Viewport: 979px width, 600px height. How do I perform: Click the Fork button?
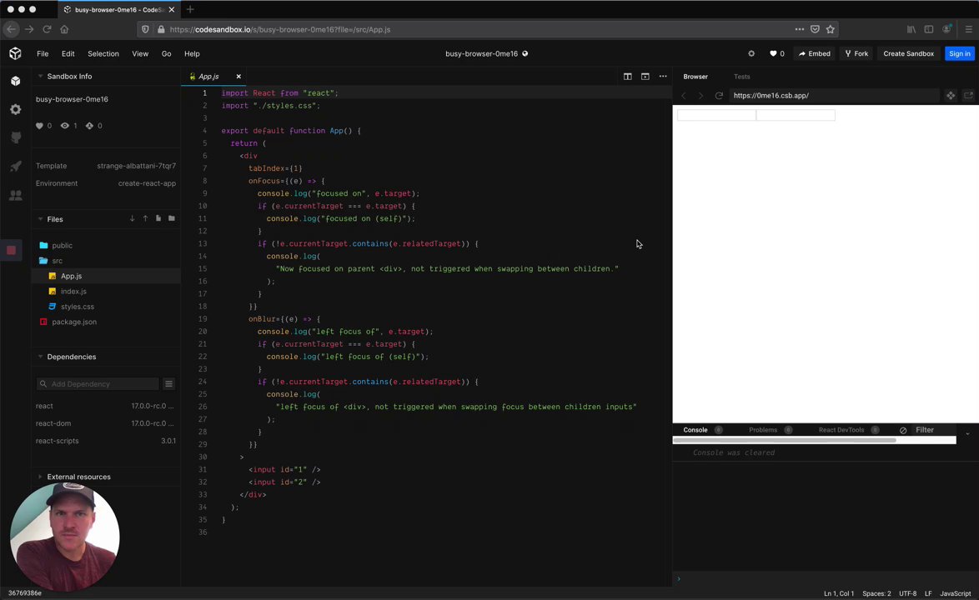[x=856, y=53]
